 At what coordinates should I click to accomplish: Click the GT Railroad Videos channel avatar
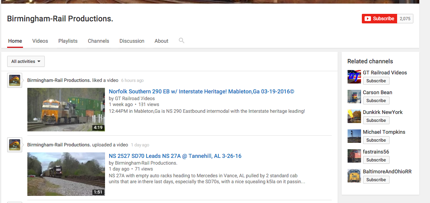354,77
